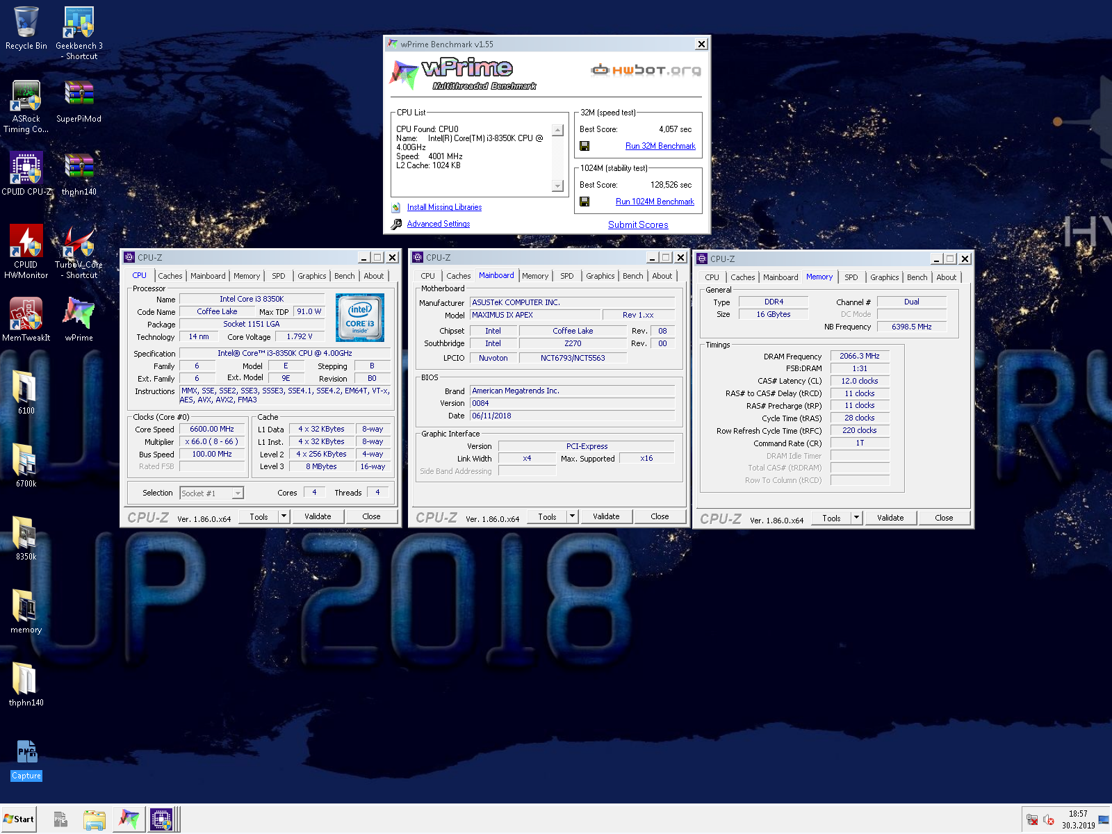Screen dimensions: 1112x834
Task: Click Validate in left CPU-Z window
Action: (x=318, y=516)
